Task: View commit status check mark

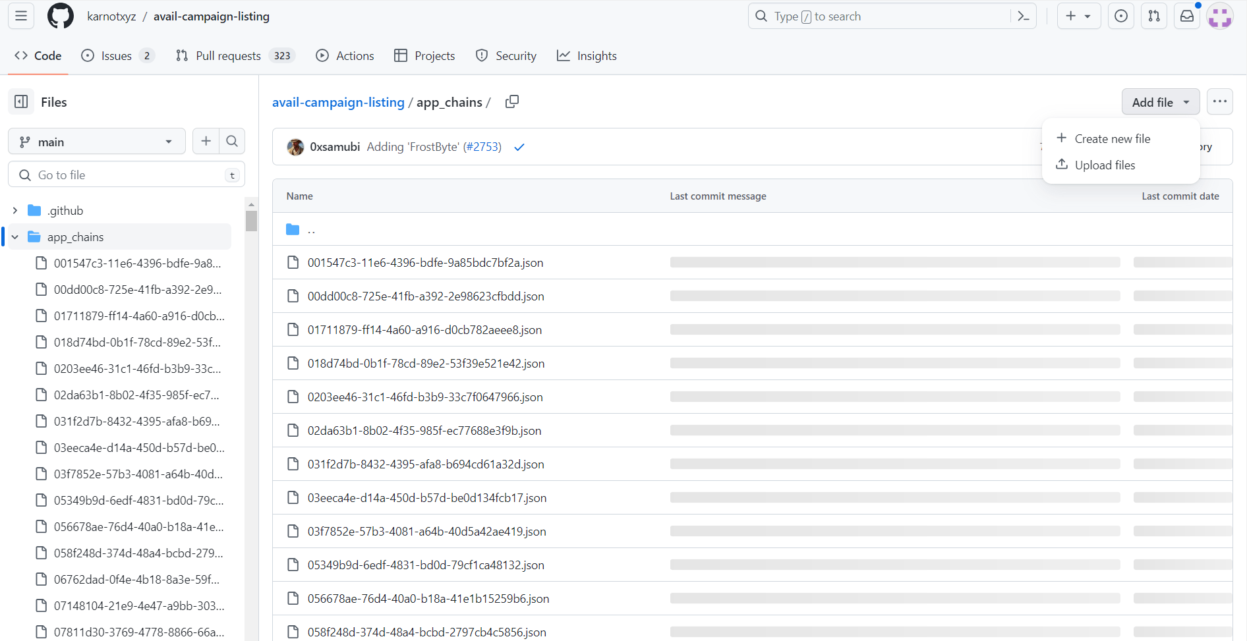Action: click(x=519, y=147)
